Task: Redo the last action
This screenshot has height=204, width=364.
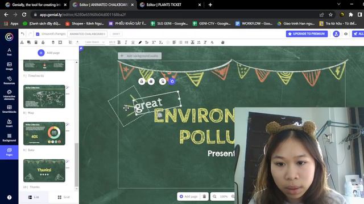Action: [x=30, y=34]
